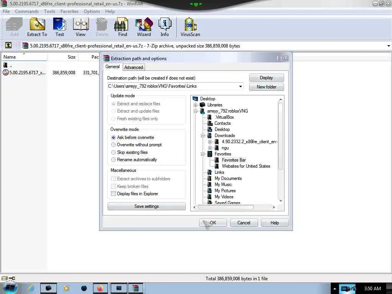Select Links folder in tree
392x294 pixels.
[219, 172]
